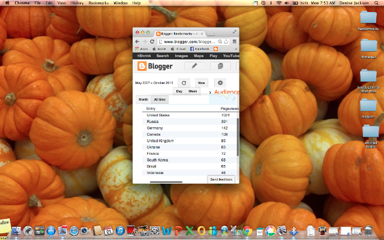Click the Audience heading link

point(227,92)
